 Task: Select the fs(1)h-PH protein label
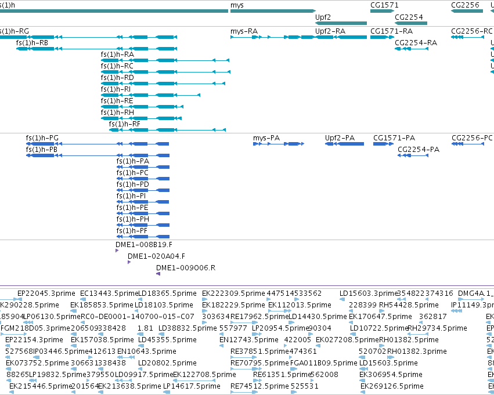132,219
